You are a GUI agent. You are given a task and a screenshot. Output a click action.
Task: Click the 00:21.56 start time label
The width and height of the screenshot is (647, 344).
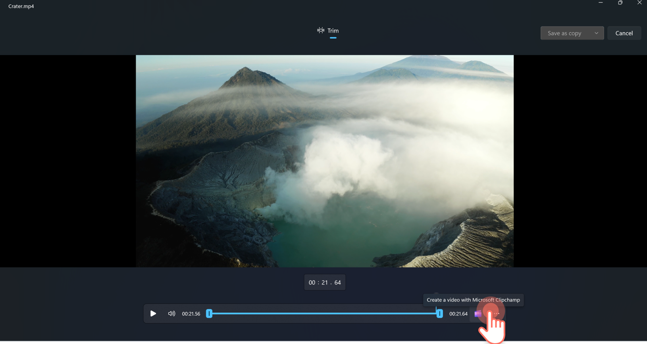(191, 314)
